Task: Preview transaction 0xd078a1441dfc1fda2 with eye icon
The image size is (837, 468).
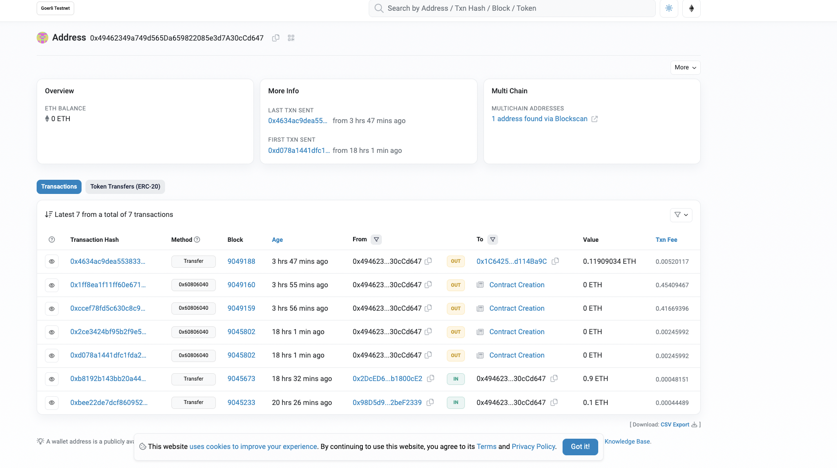Action: [x=52, y=355]
